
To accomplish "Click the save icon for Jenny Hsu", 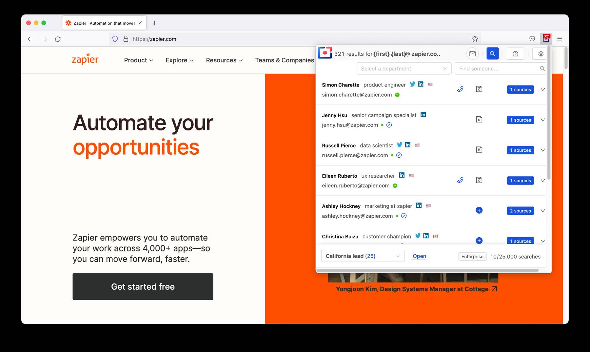I will click(x=479, y=119).
